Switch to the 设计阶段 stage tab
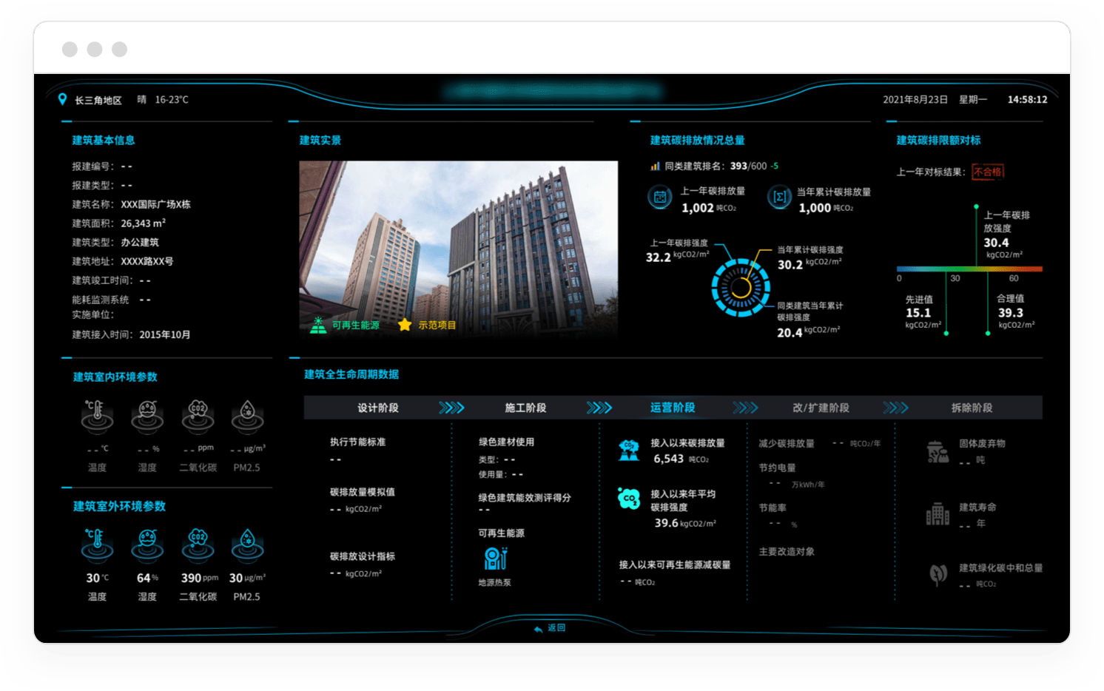The width and height of the screenshot is (1104, 691). 378,408
